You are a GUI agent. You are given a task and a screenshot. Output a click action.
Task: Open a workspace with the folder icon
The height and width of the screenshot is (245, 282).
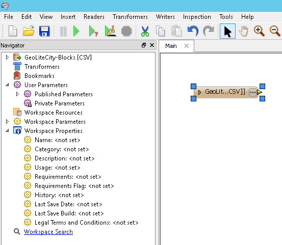coord(29,31)
